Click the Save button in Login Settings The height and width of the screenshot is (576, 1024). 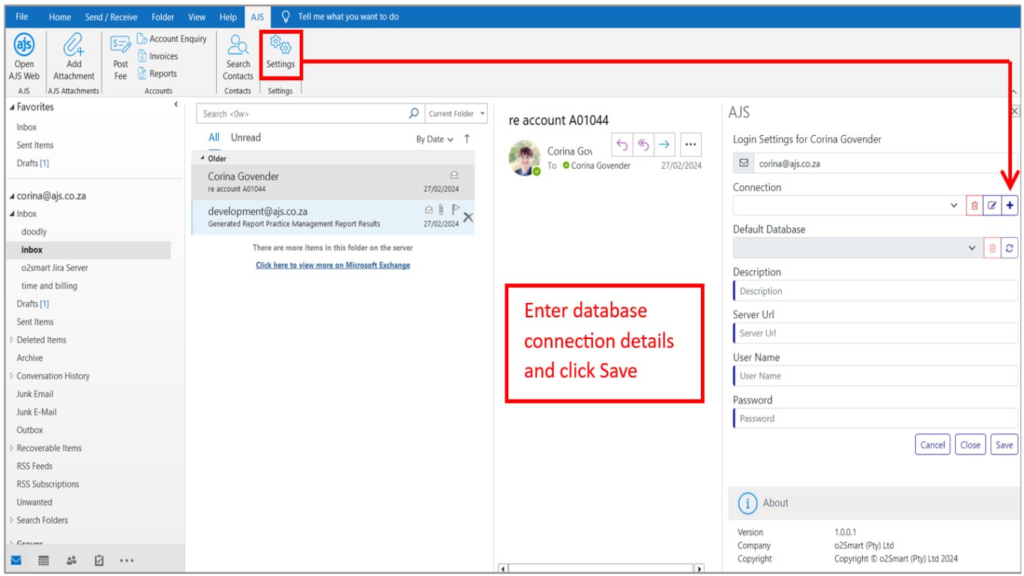(1005, 445)
